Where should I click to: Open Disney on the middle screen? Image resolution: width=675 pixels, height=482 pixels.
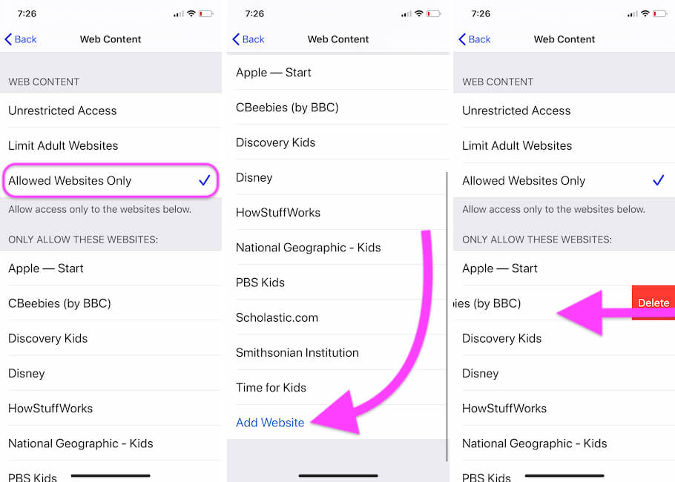click(x=338, y=177)
